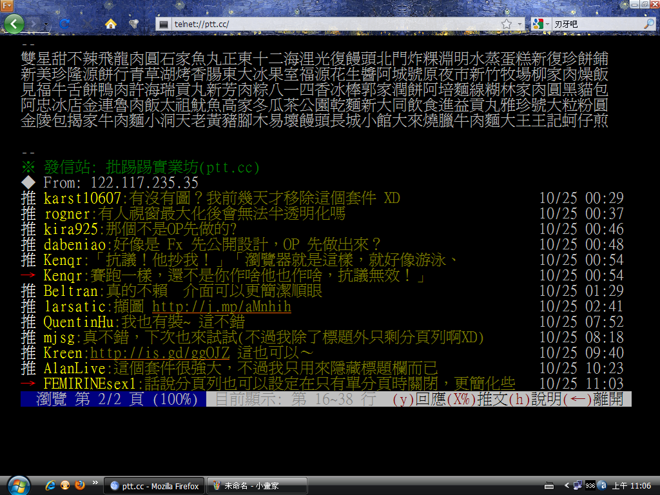Open the link http://j.mp/aMnhih
Viewport: 660px width, 495px height.
point(222,306)
